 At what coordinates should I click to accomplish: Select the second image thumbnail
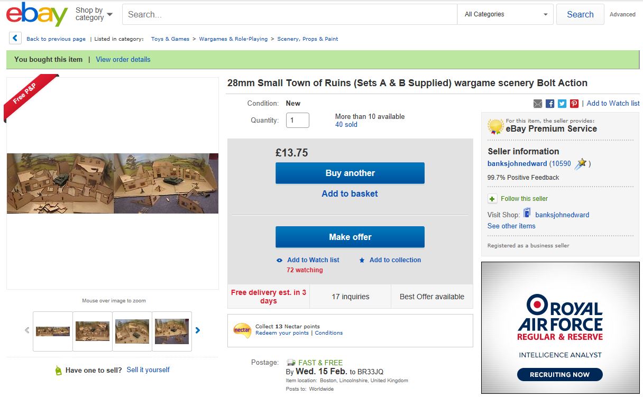pyautogui.click(x=93, y=331)
